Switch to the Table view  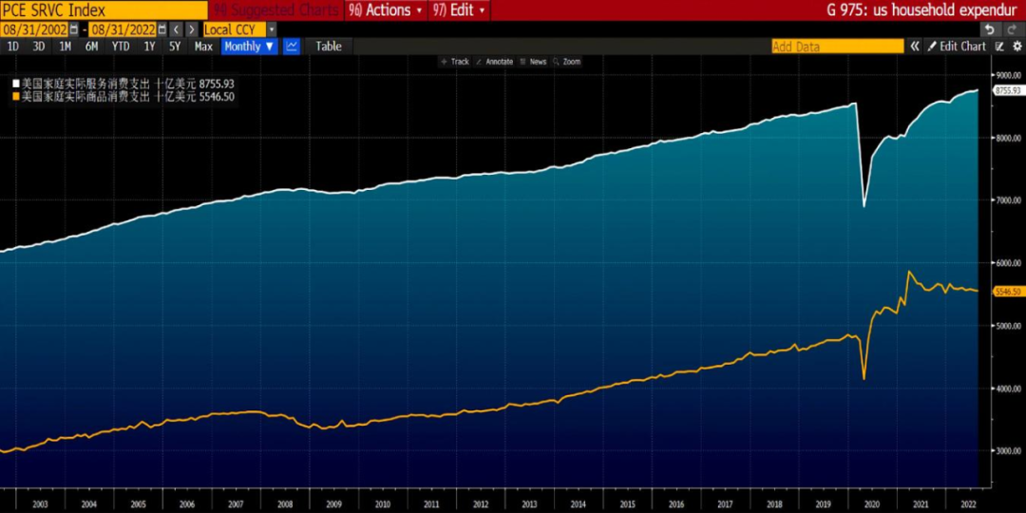[329, 47]
